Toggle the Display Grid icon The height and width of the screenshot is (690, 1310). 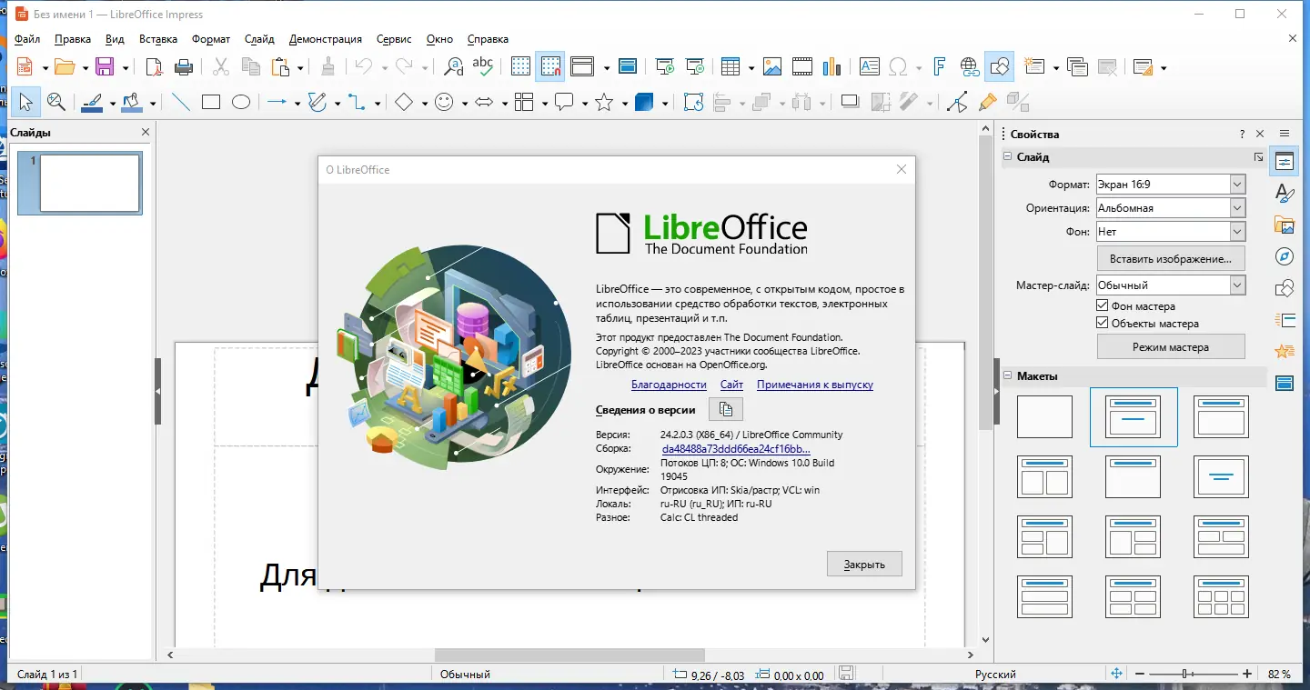click(520, 66)
